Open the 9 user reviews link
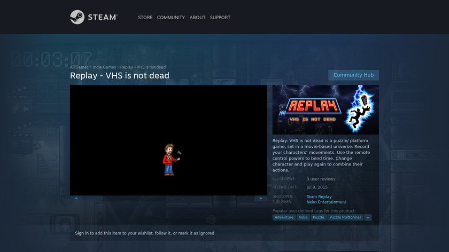This screenshot has height=252, width=449. 321,179
